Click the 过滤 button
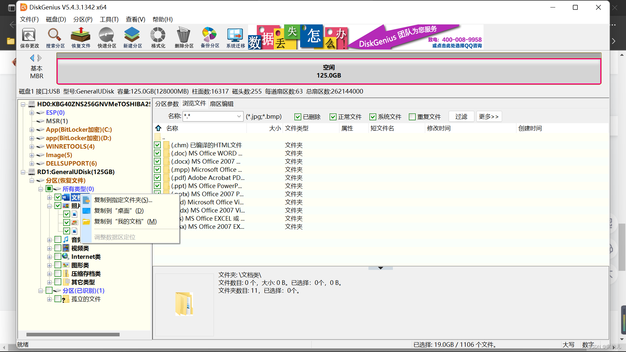This screenshot has height=352, width=626. (x=461, y=116)
